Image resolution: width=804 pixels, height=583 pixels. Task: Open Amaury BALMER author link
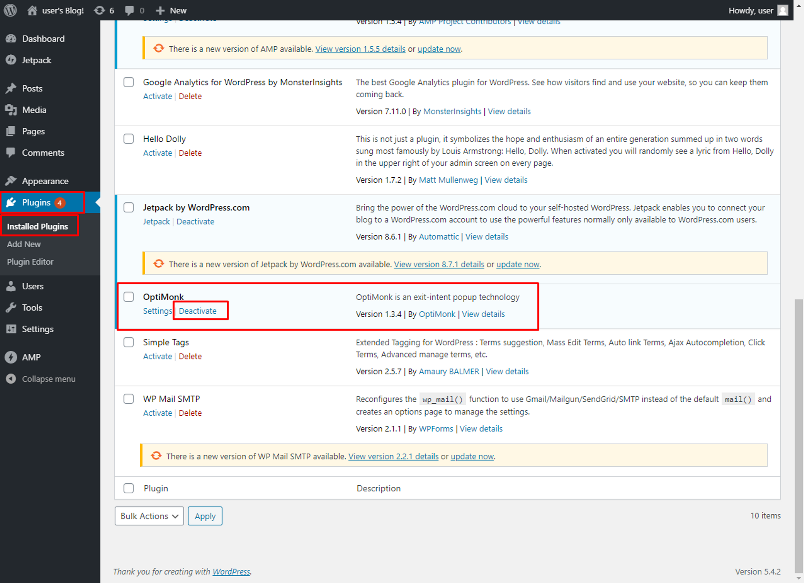coord(449,372)
